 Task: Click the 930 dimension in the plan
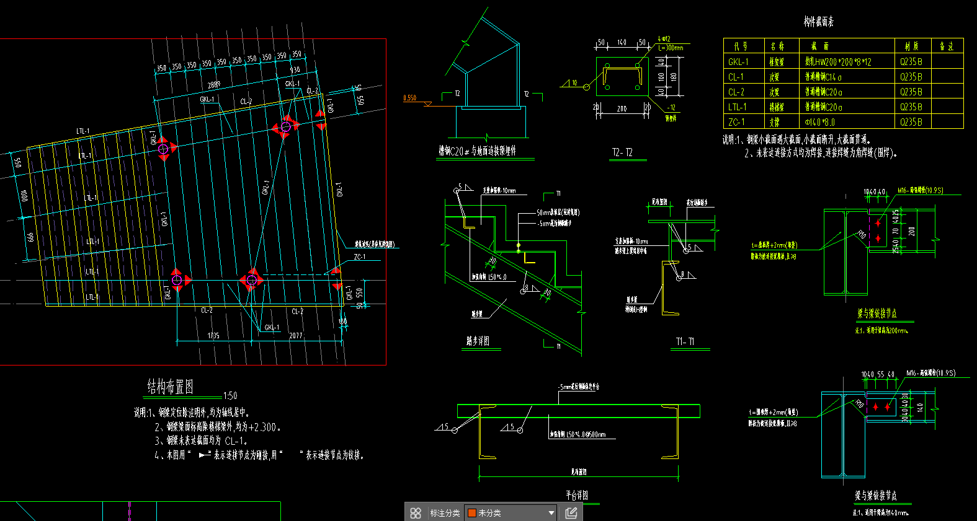[295, 69]
